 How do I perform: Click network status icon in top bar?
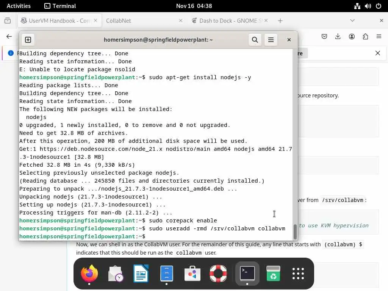tap(357, 6)
